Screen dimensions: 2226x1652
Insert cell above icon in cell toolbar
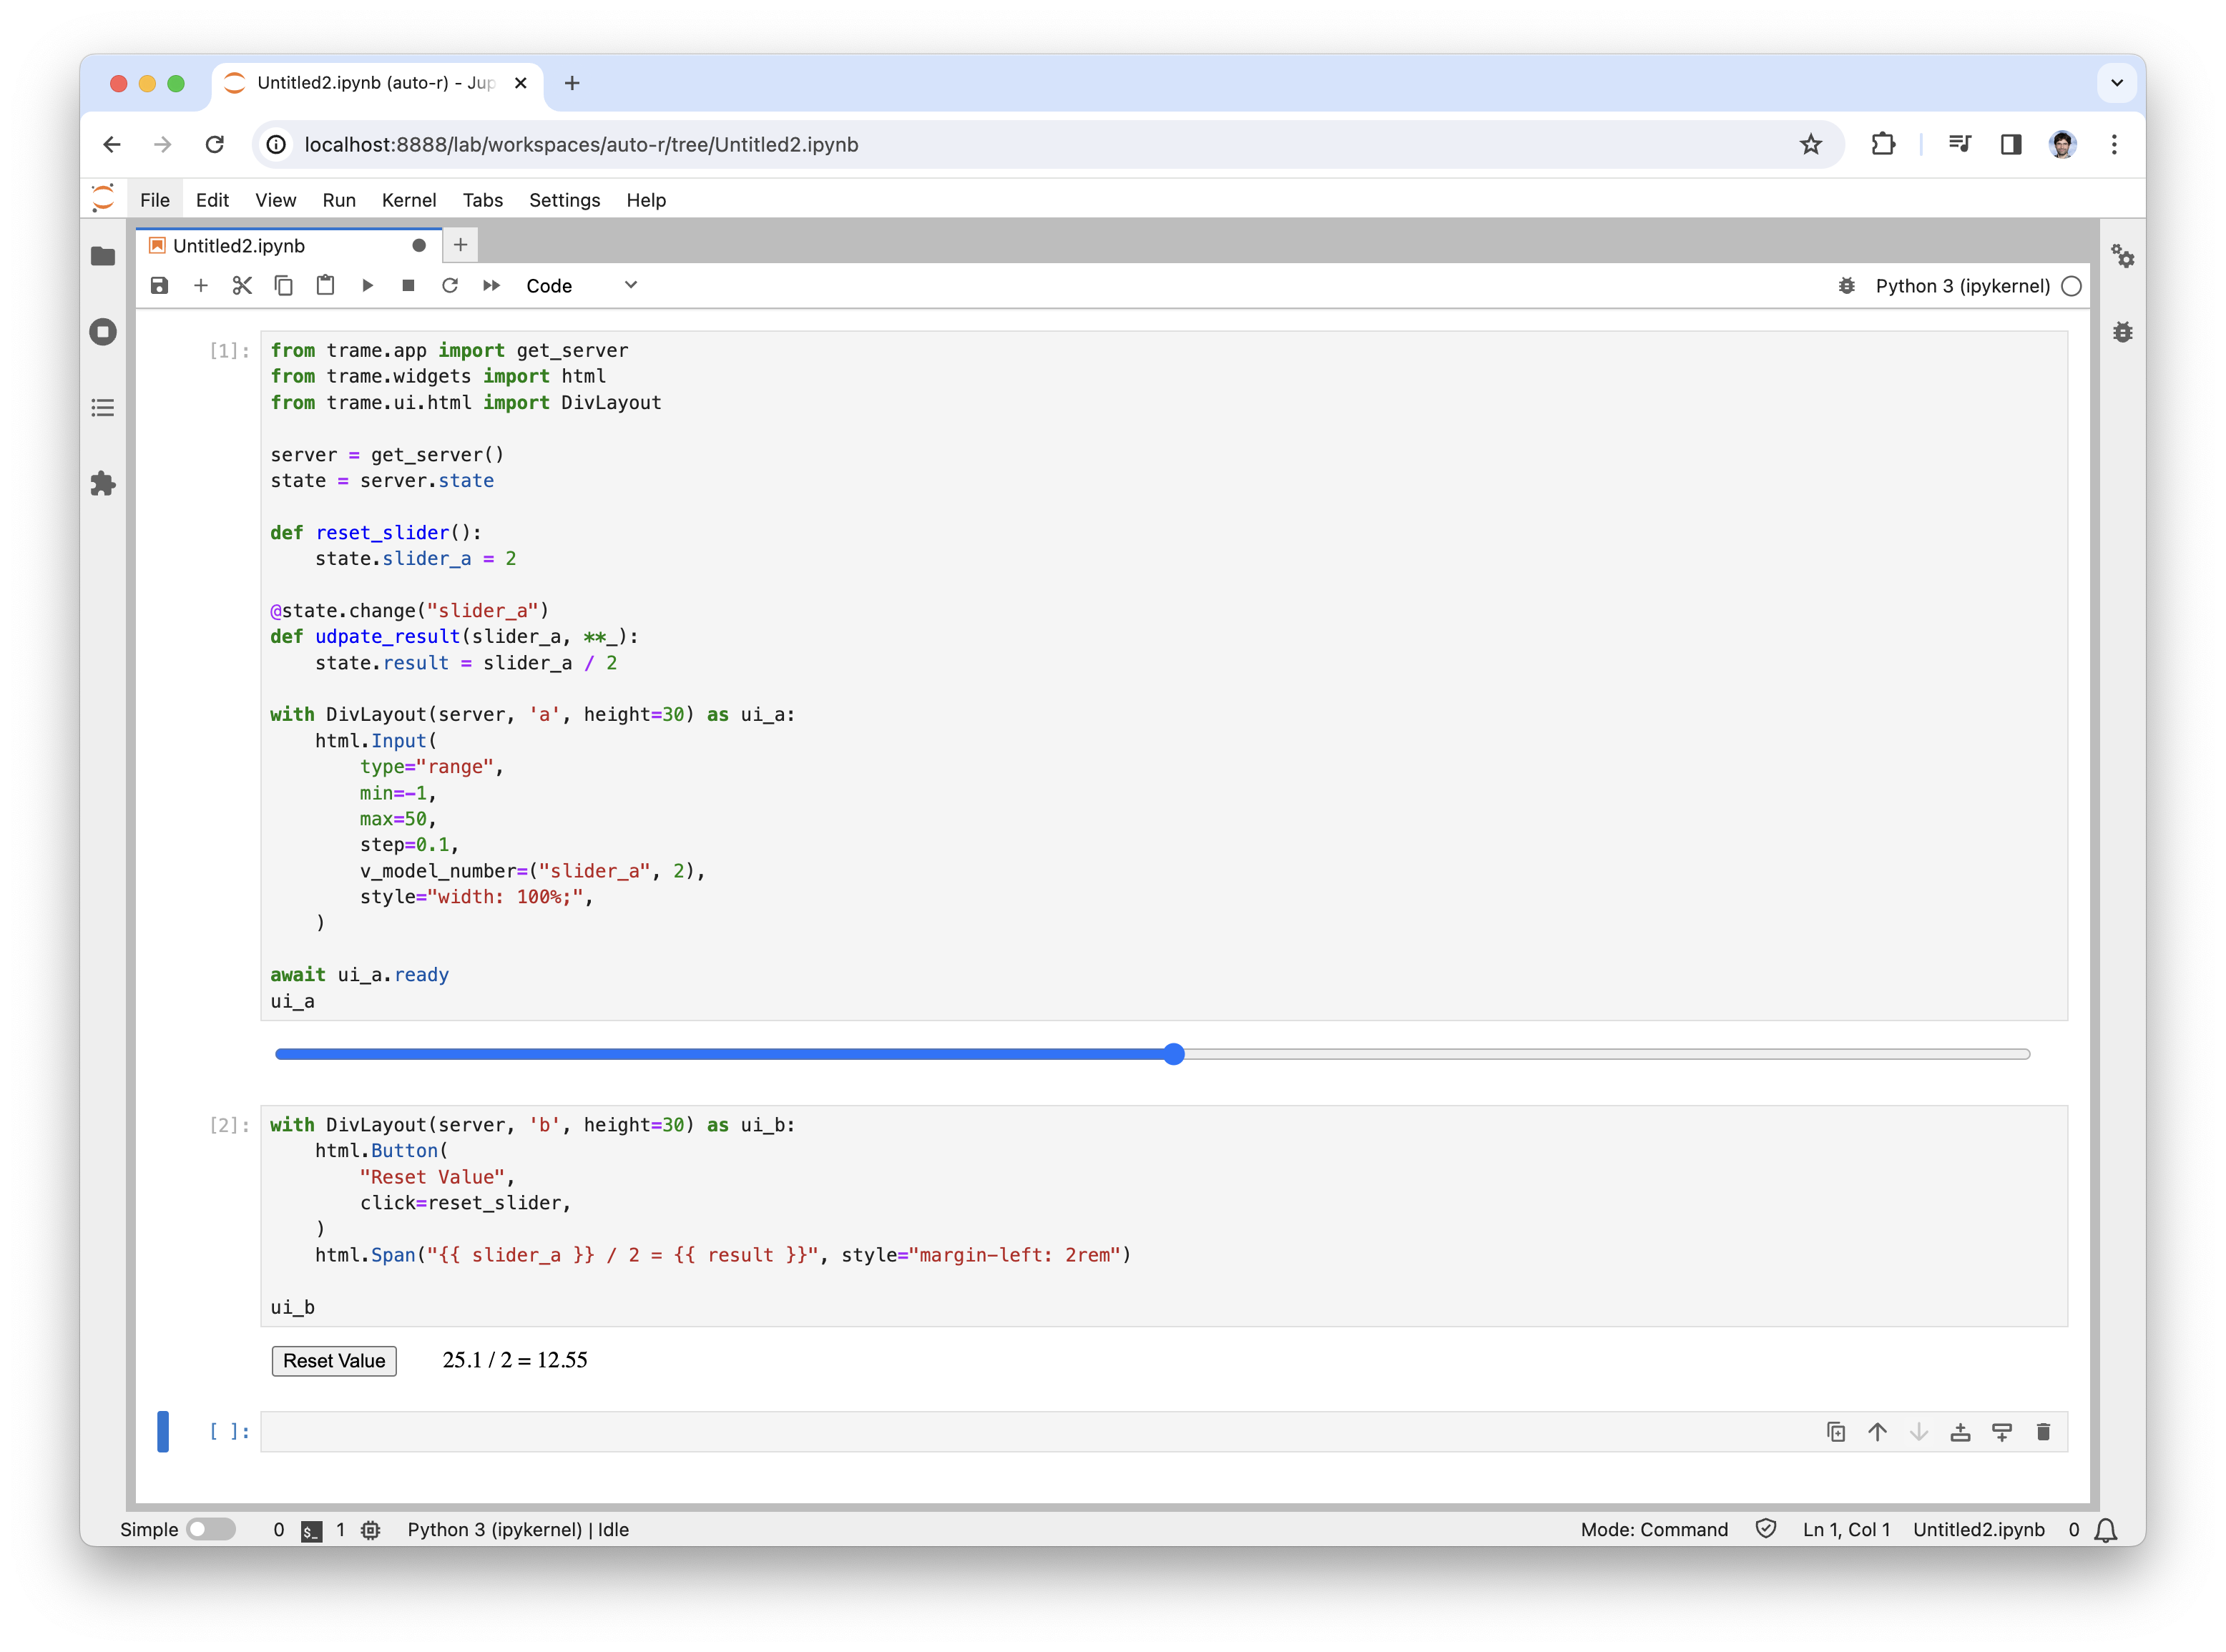pos(1960,1432)
